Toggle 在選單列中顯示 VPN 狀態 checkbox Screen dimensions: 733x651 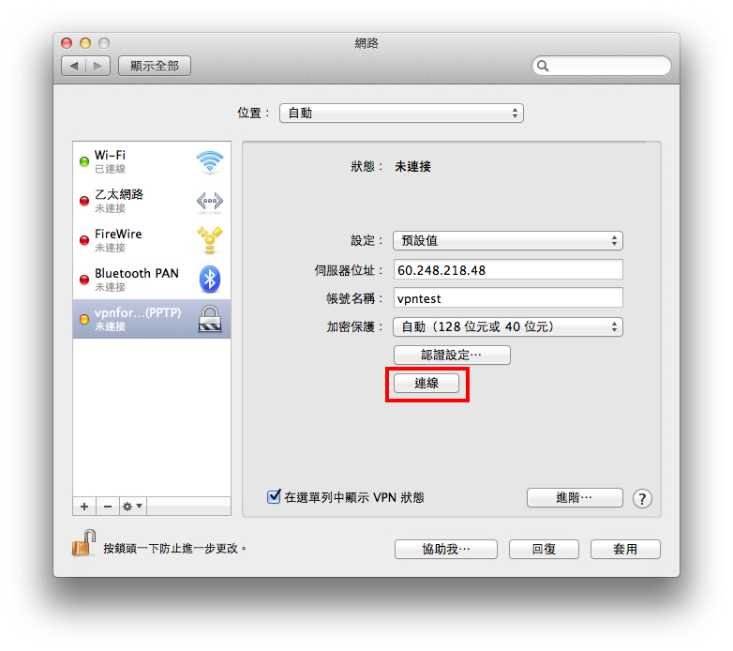point(274,496)
